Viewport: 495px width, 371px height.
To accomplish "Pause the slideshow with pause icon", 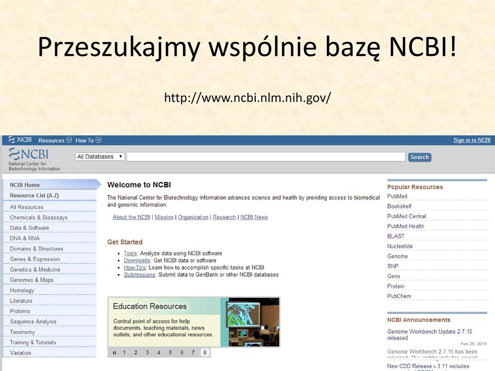I will pos(114,352).
